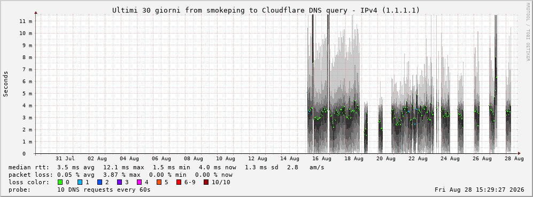Click the median rtt statistics line
The image size is (533, 197).
(x=166, y=167)
